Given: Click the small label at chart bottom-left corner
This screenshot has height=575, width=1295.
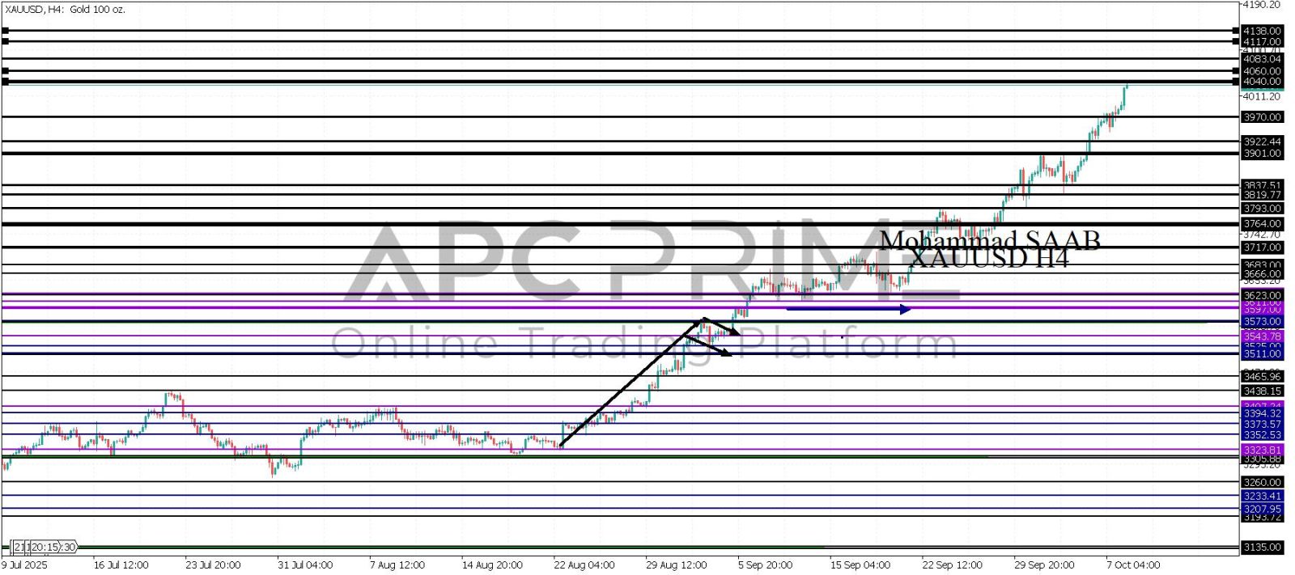Looking at the screenshot, I should (x=45, y=548).
